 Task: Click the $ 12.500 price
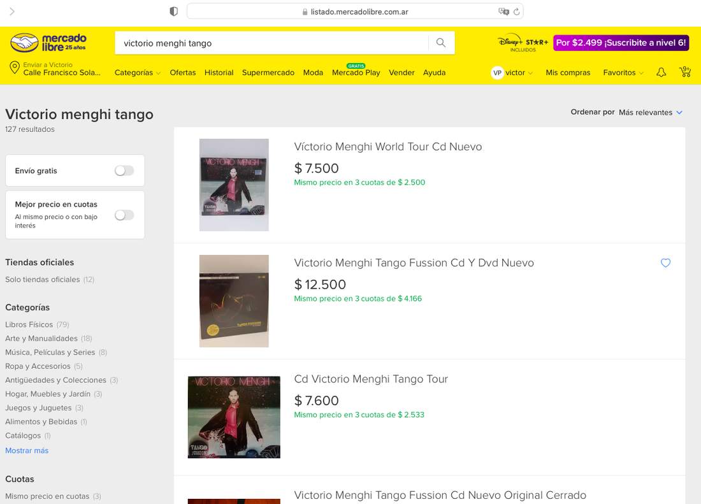point(320,285)
